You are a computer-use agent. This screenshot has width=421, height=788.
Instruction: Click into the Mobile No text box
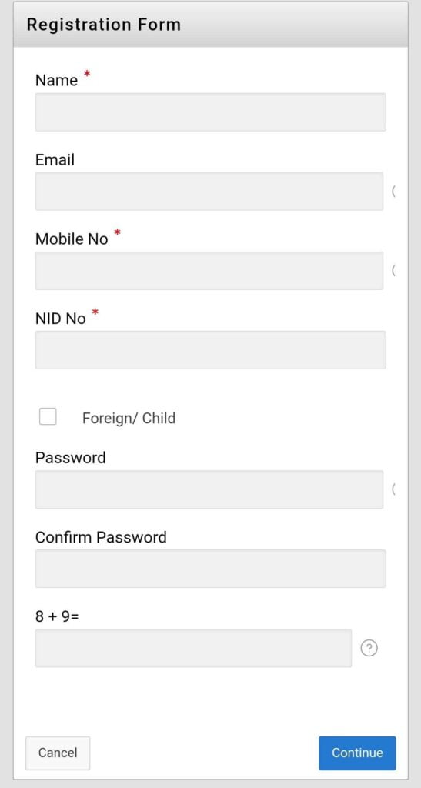(209, 270)
